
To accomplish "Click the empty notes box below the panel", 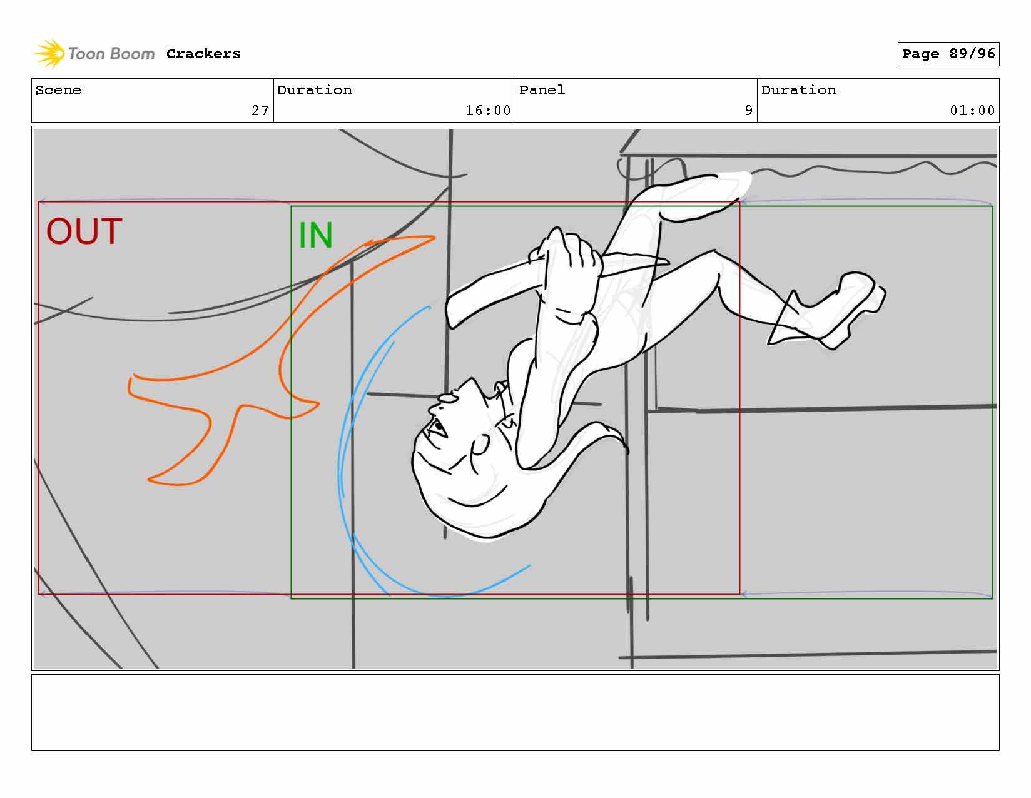I will 515,712.
